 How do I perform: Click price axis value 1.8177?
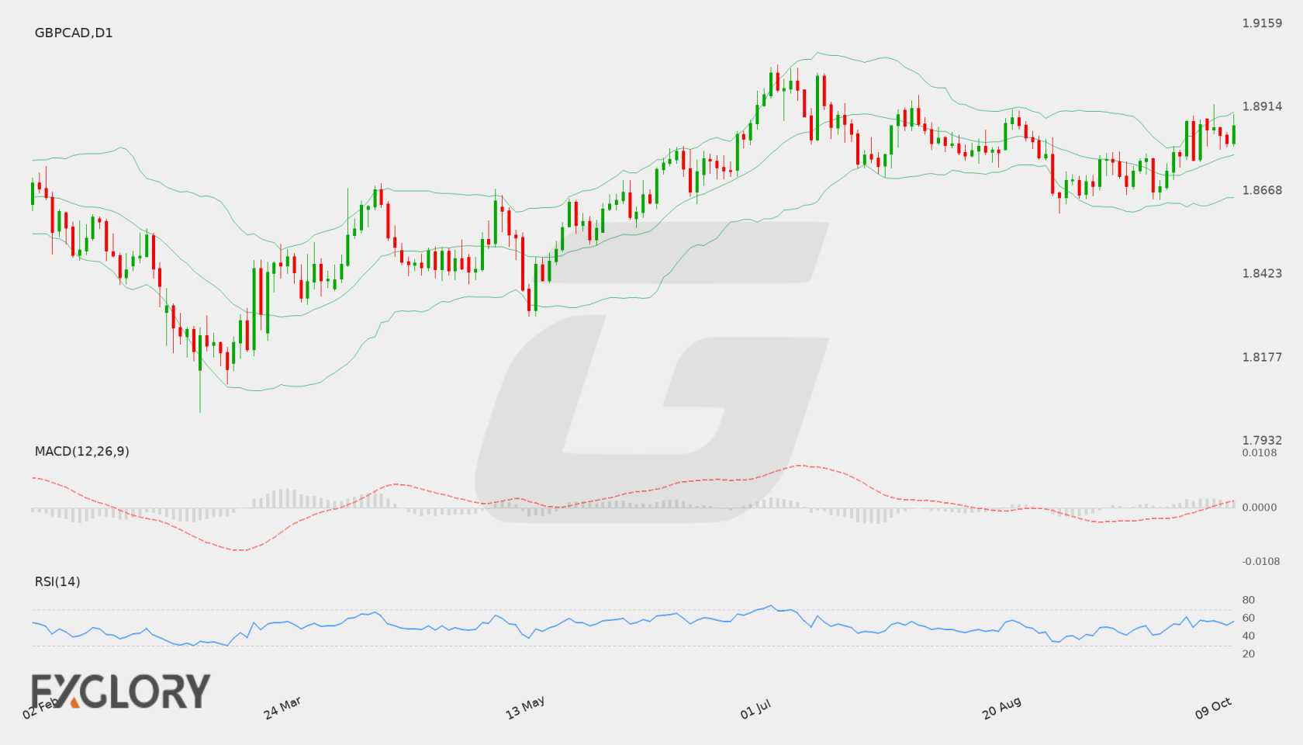(x=1262, y=357)
